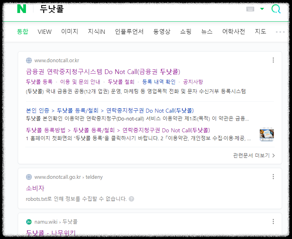Open the 지도 tab

261,31
